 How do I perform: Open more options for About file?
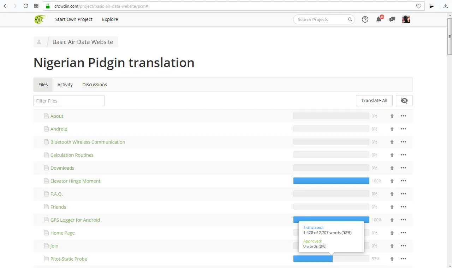403,116
